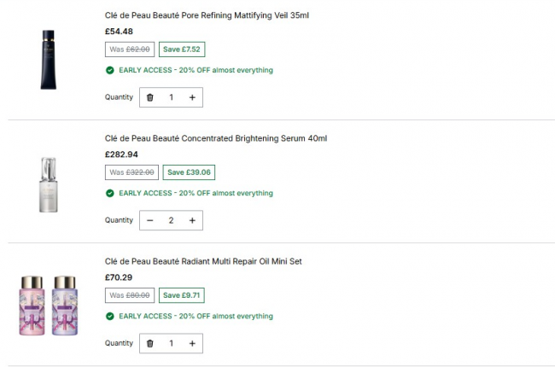Image resolution: width=555 pixels, height=367 pixels.
Task: Increase Pore Refining Mattifying Veil quantity
Action: 192,97
